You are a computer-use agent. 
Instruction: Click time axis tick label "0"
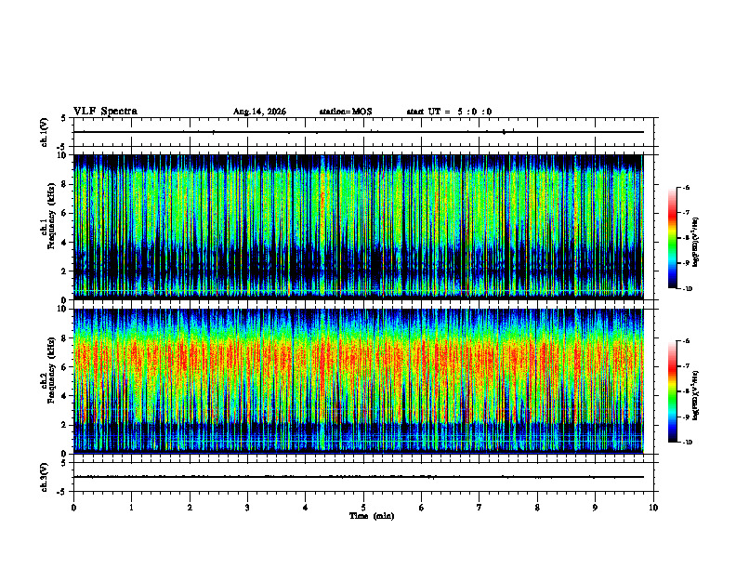[x=73, y=508]
